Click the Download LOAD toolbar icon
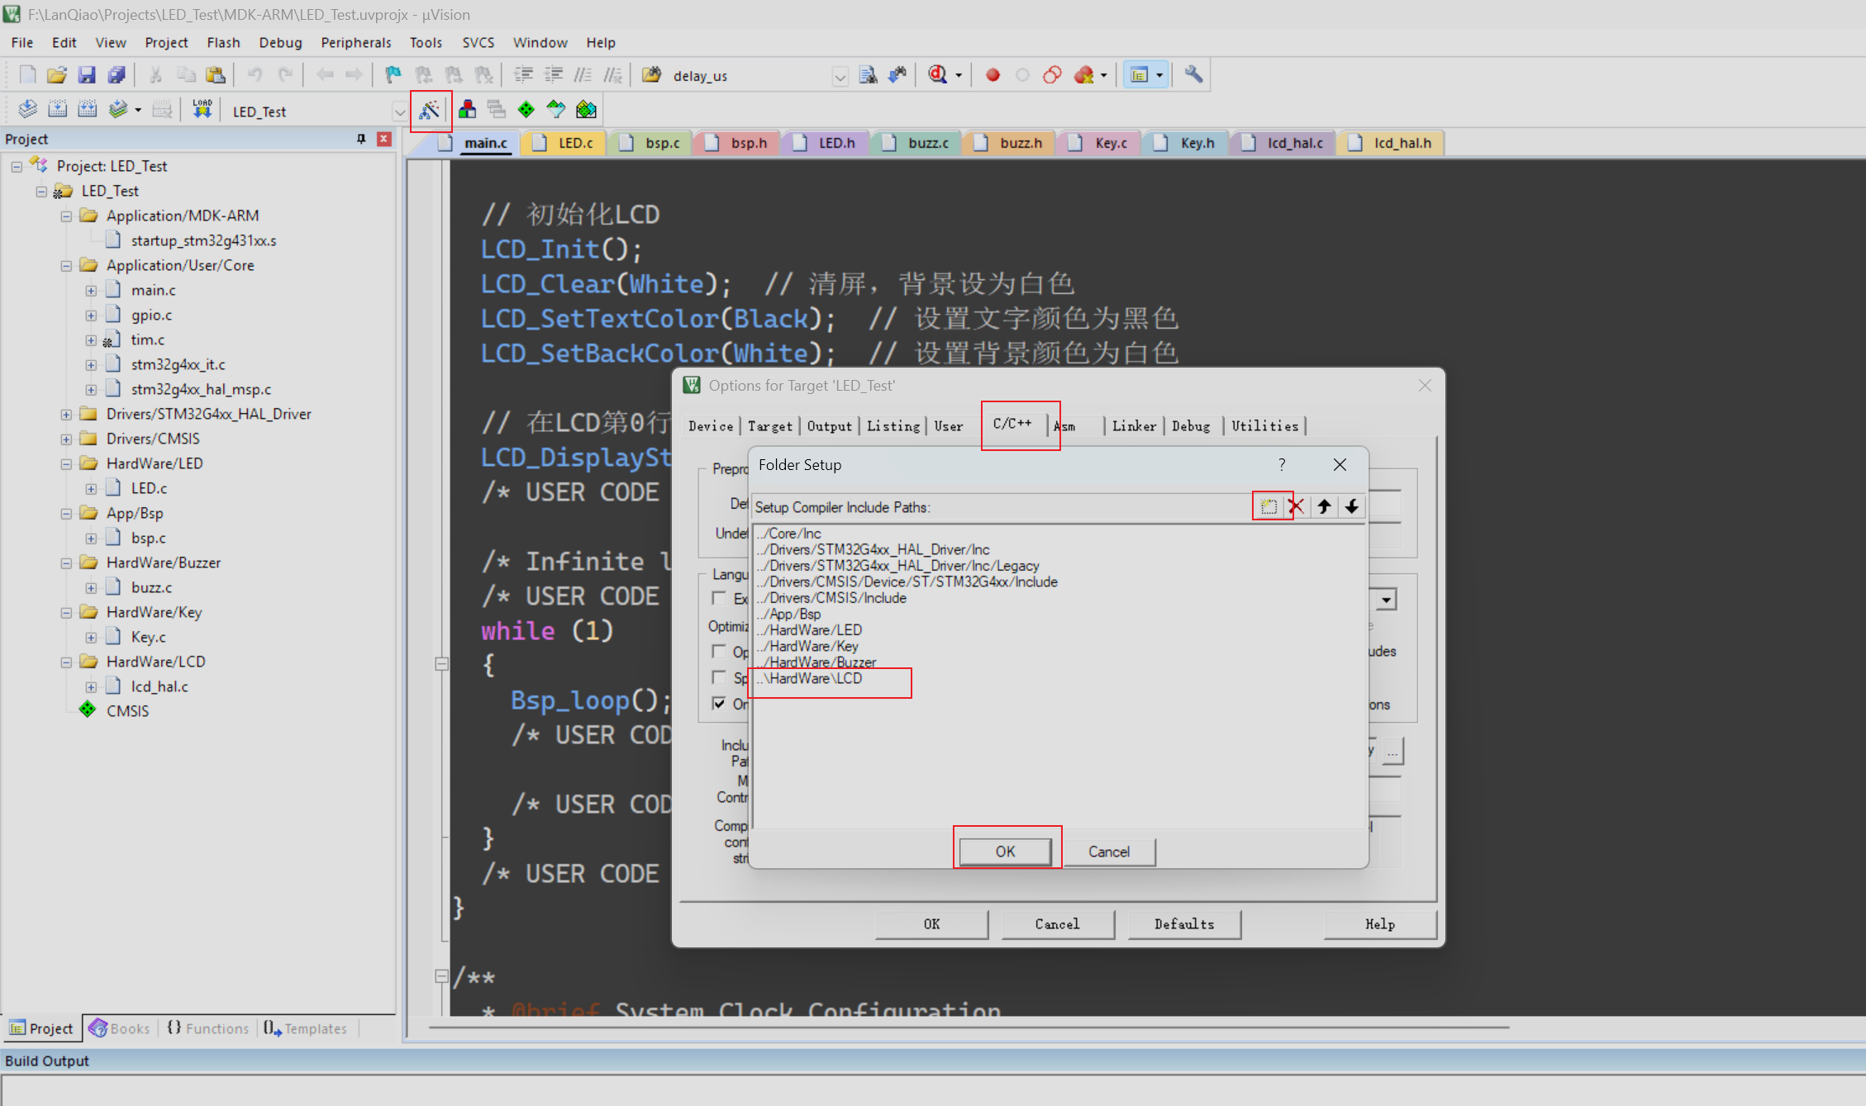Viewport: 1866px width, 1106px height. [202, 110]
